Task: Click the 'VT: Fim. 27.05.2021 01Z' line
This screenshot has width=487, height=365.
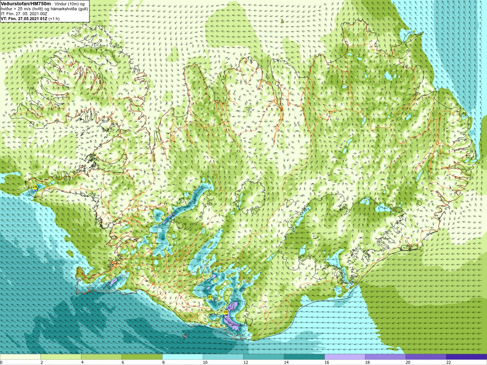Action: pos(24,19)
